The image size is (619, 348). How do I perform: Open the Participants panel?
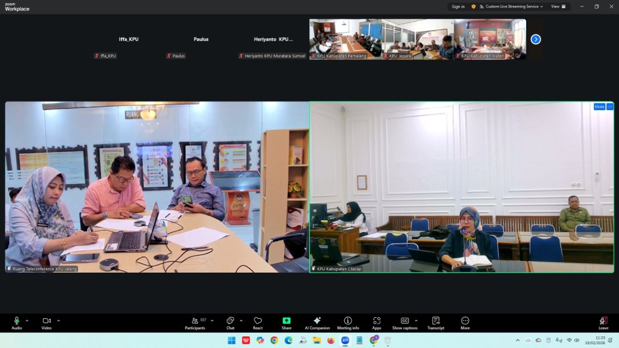(x=195, y=322)
